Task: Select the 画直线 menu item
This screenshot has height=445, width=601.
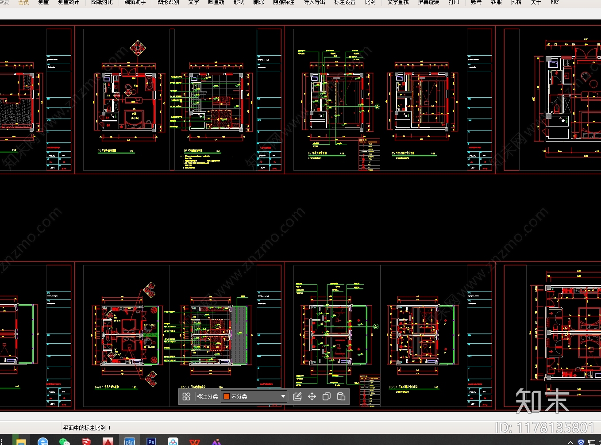Action: pyautogui.click(x=216, y=2)
